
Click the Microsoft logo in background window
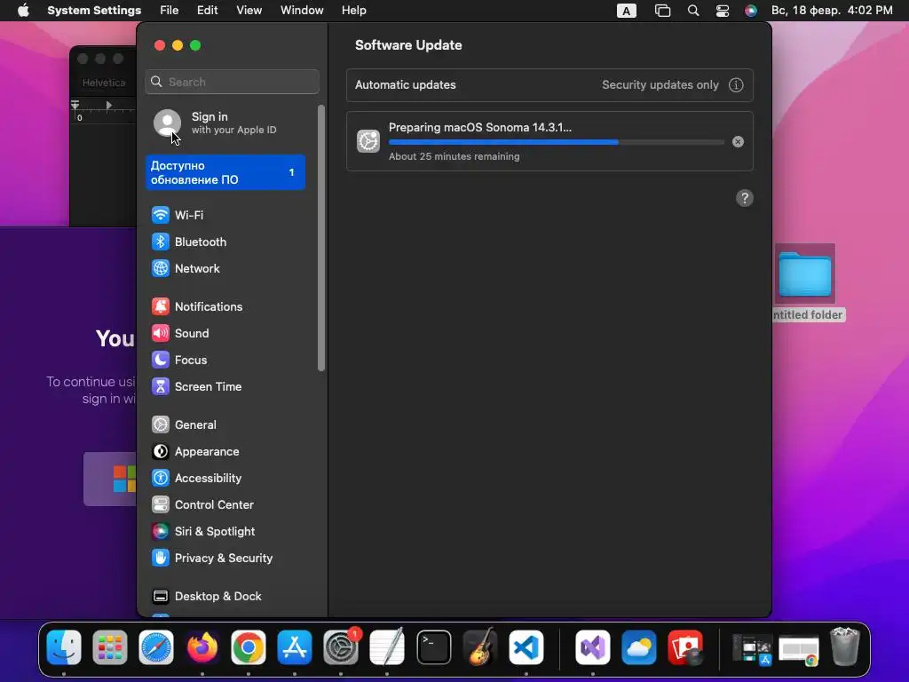tap(123, 479)
